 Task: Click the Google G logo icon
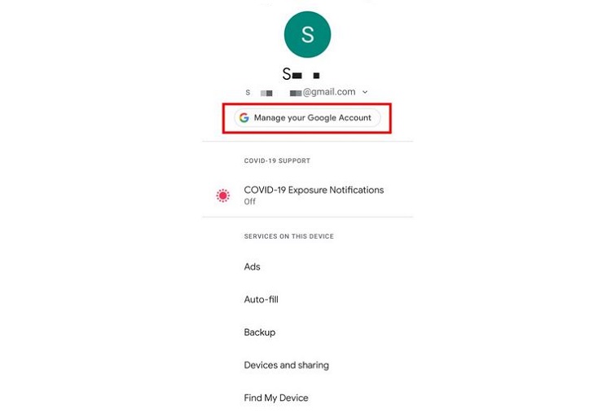244,117
